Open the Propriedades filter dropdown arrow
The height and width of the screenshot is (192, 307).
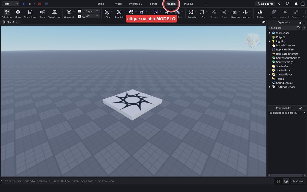click(304, 113)
